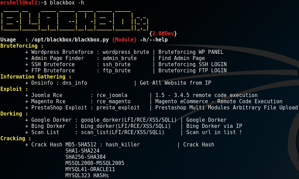The height and width of the screenshot is (179, 299).
Task: Click the rce_magento module name
Action: [113, 102]
